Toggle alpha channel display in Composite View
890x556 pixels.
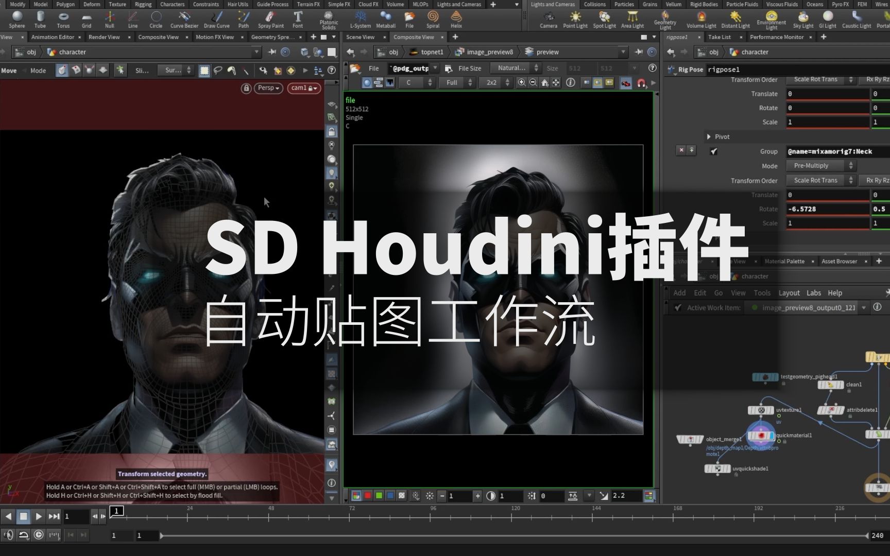(402, 496)
